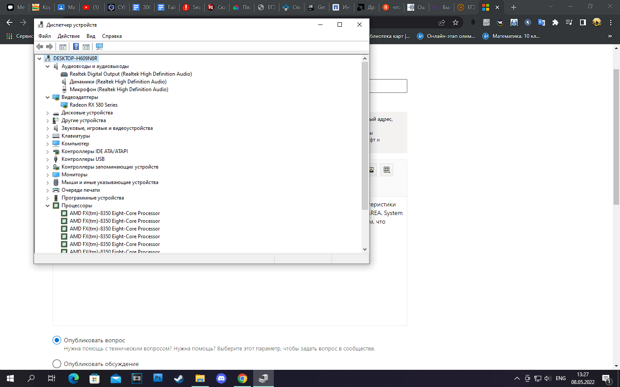Bookmark page with the star icon
The height and width of the screenshot is (387, 620).
[456, 22]
